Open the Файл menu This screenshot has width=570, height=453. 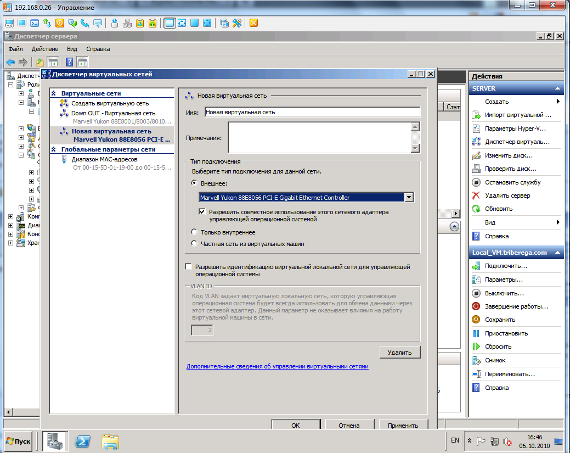coord(15,49)
